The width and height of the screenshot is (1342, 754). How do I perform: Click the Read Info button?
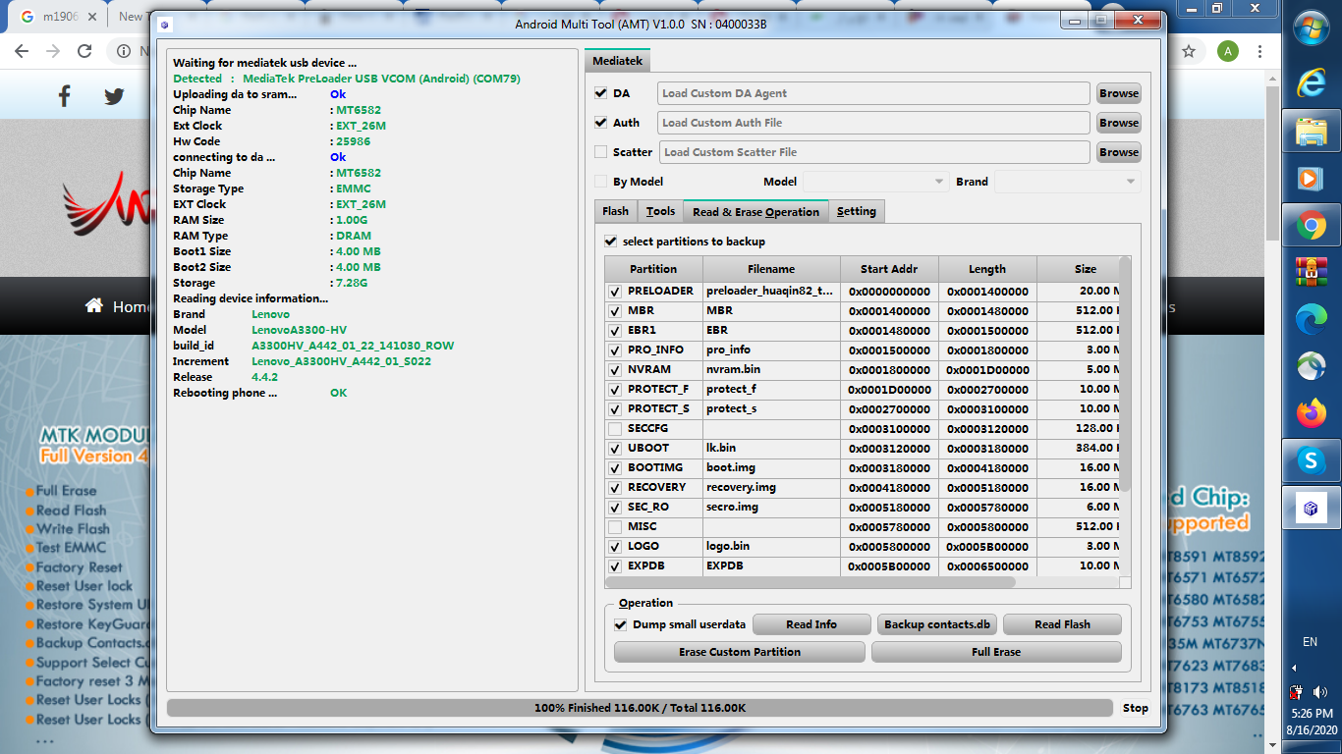pos(811,624)
